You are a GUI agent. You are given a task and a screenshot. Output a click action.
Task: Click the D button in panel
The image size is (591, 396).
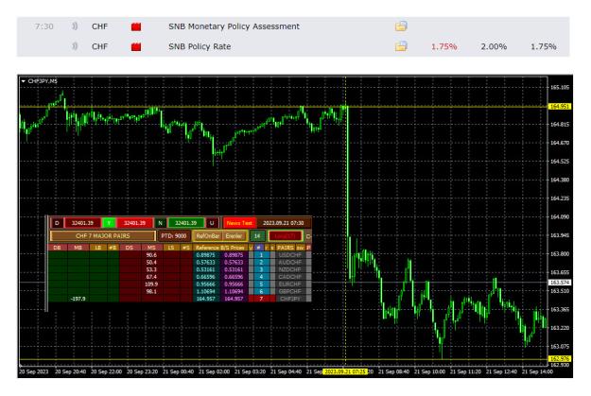[57, 223]
